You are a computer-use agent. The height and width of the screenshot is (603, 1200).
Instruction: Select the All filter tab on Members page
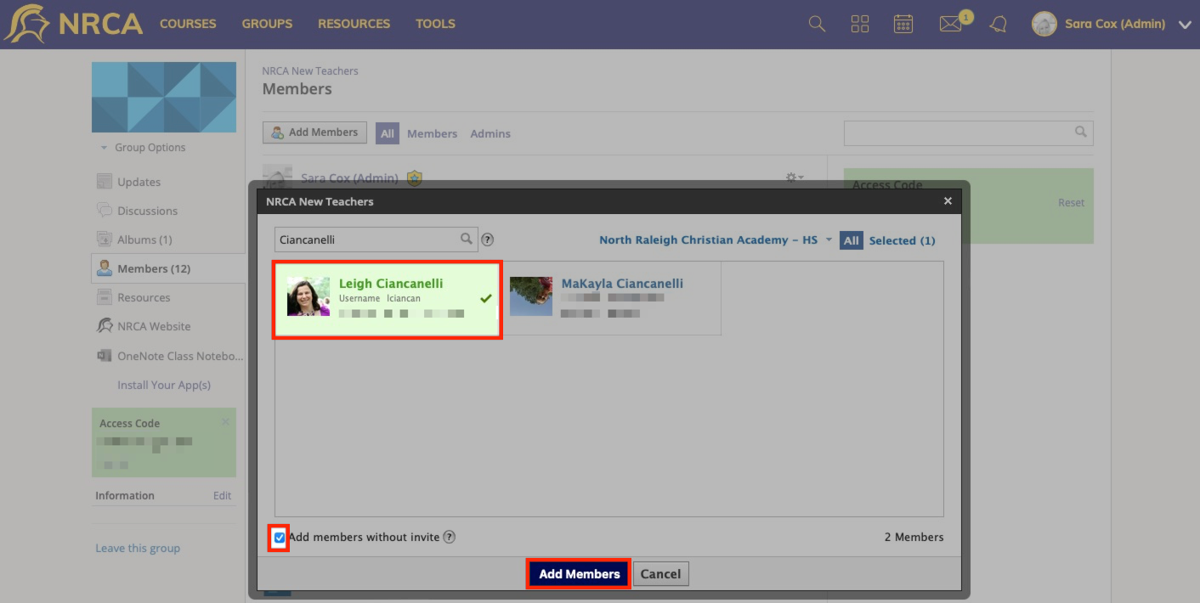tap(388, 133)
